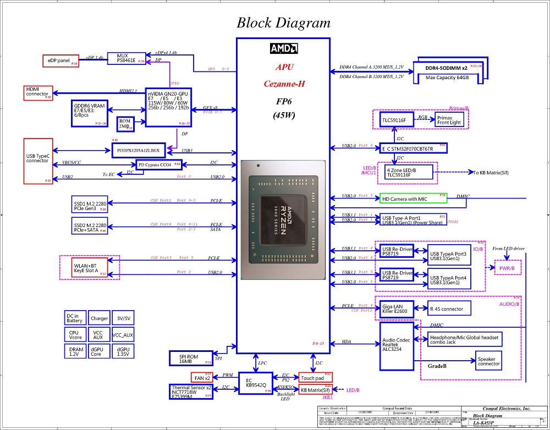This screenshot has height=430, width=550.
Task: Select the SSD1 M.2 2280 PCIe Gen3 block
Action: [x=90, y=204]
